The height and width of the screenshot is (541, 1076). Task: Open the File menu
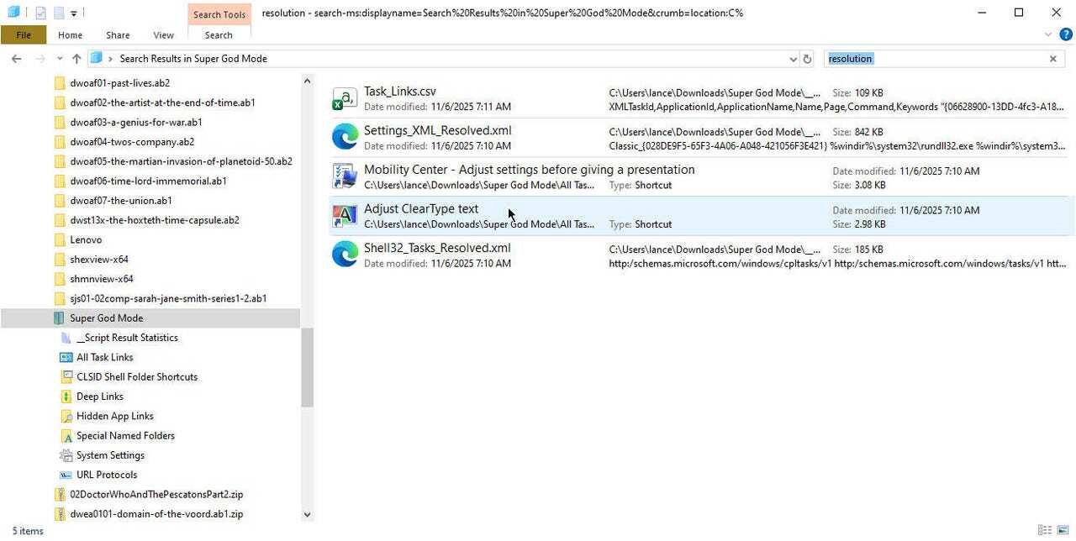tap(24, 34)
